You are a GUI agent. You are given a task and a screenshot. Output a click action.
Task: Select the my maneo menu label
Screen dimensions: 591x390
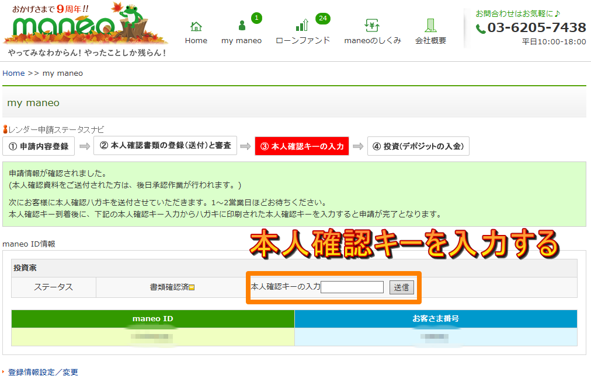[x=242, y=40]
